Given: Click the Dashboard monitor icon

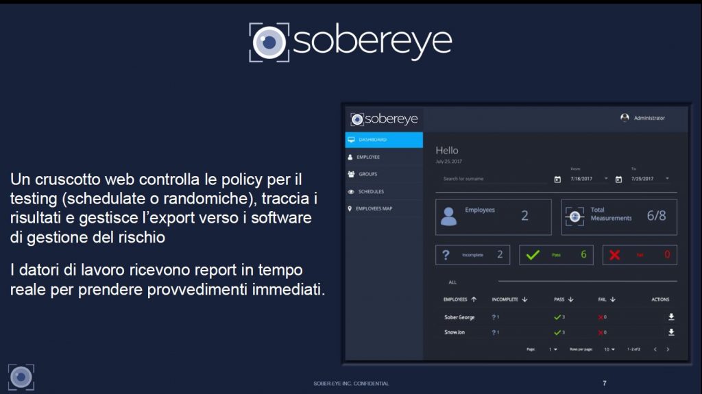Looking at the screenshot, I should click(351, 140).
